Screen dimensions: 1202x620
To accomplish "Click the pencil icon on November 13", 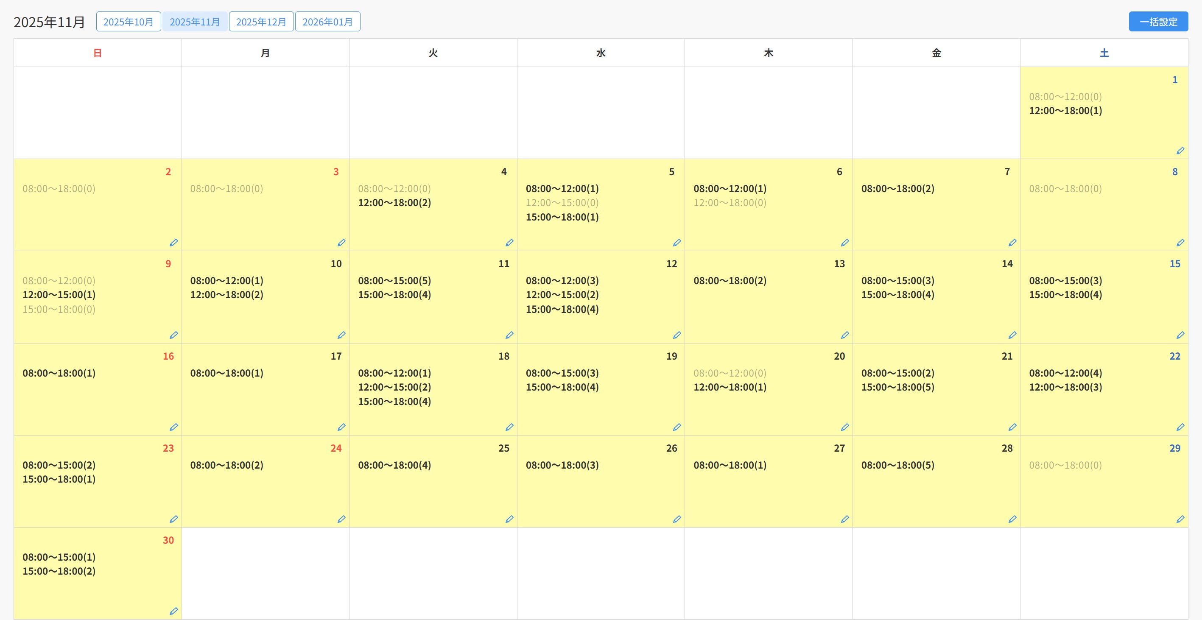I will click(844, 335).
